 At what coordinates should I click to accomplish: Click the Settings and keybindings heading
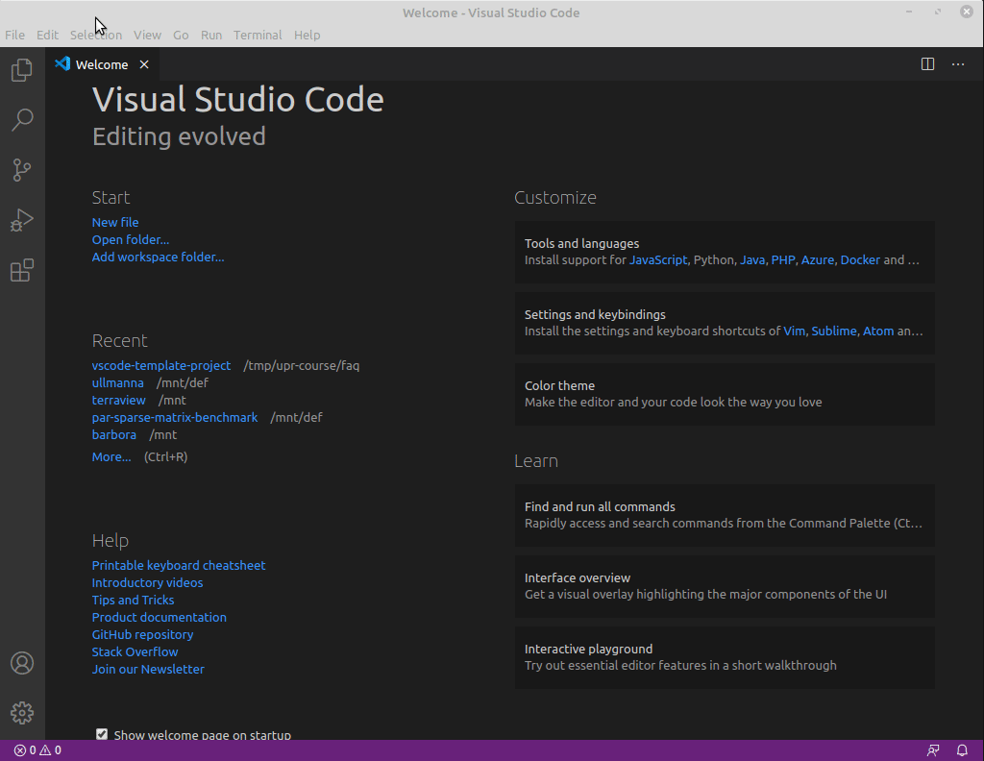click(595, 314)
